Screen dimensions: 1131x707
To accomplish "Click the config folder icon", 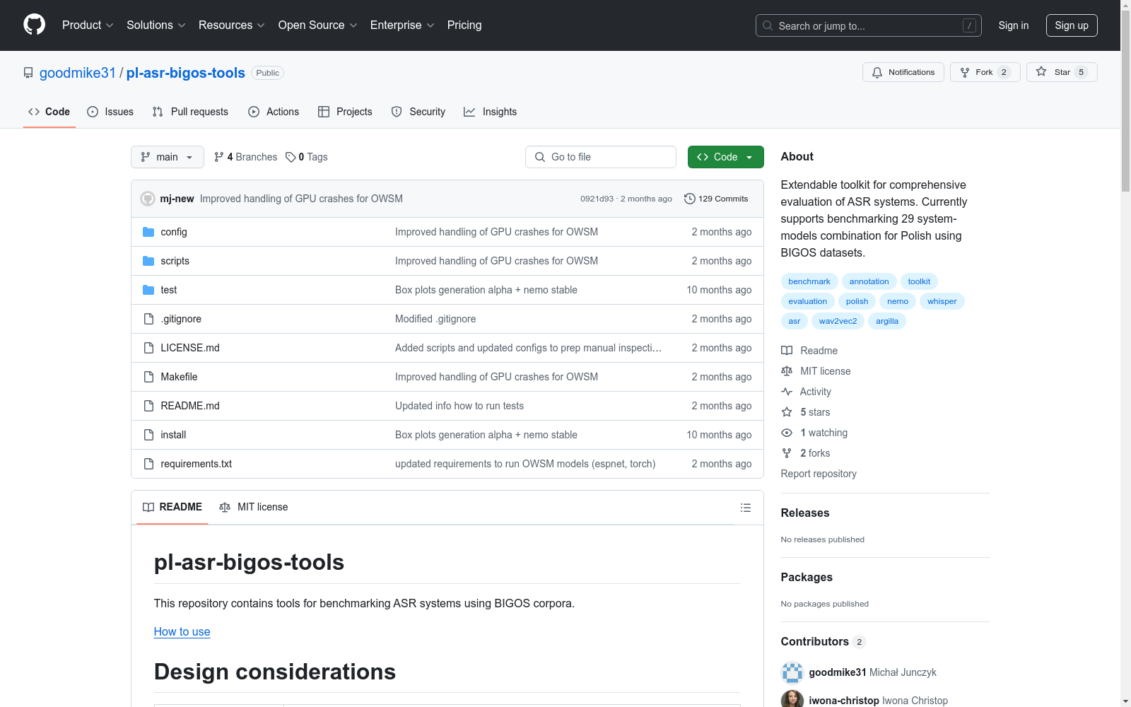I will (x=148, y=232).
